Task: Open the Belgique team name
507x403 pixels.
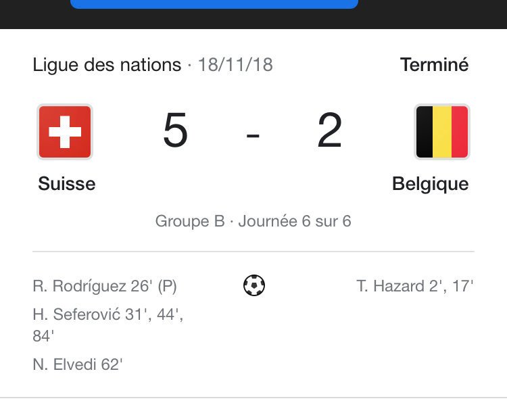Action: (431, 184)
